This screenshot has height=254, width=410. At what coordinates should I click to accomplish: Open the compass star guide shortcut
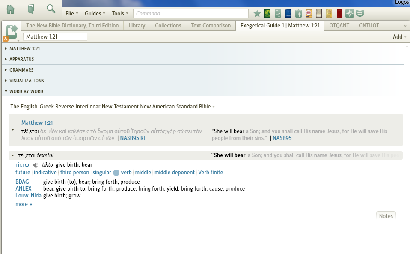point(349,13)
